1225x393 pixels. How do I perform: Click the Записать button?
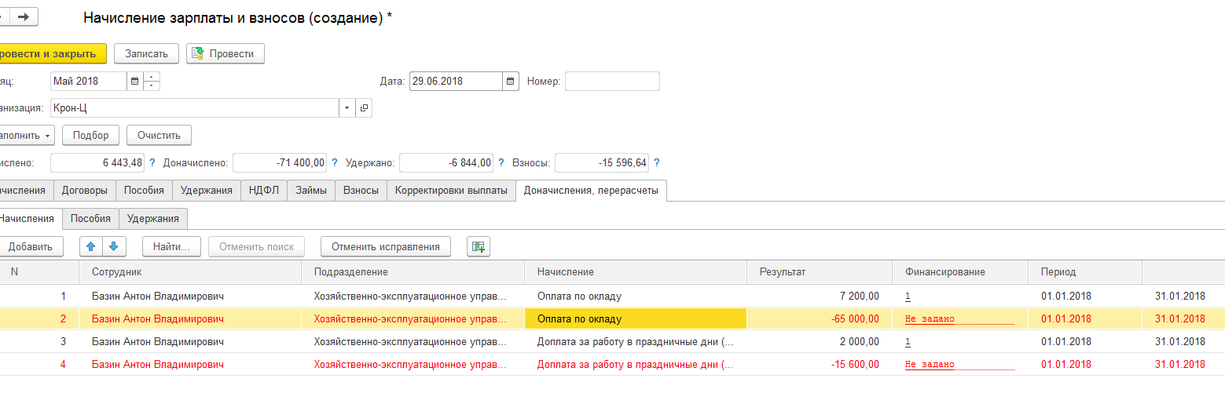(146, 53)
